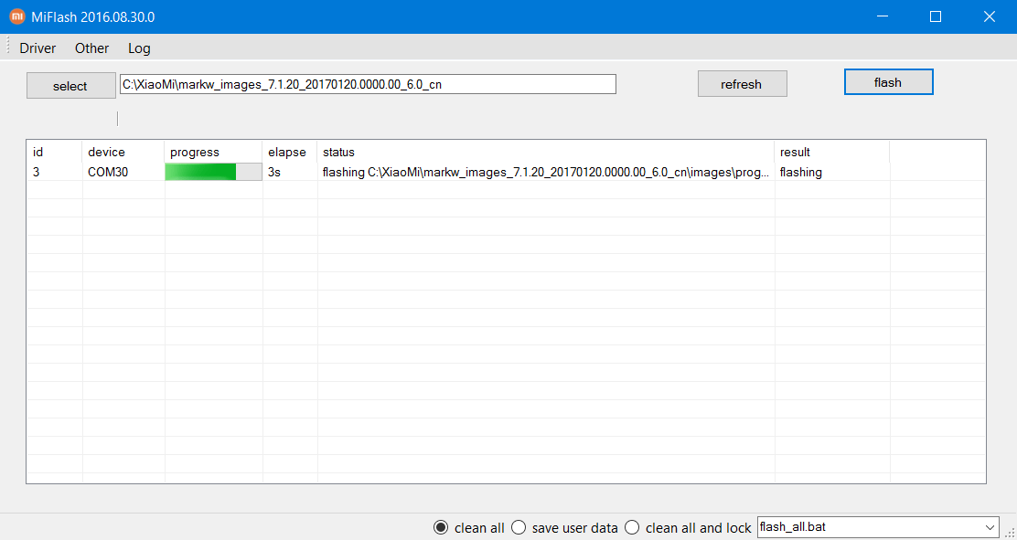Open the Driver menu
Image resolution: width=1017 pixels, height=540 pixels.
point(37,48)
